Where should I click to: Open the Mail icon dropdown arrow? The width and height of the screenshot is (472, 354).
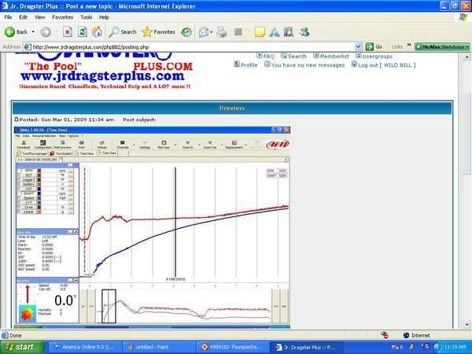pos(212,32)
